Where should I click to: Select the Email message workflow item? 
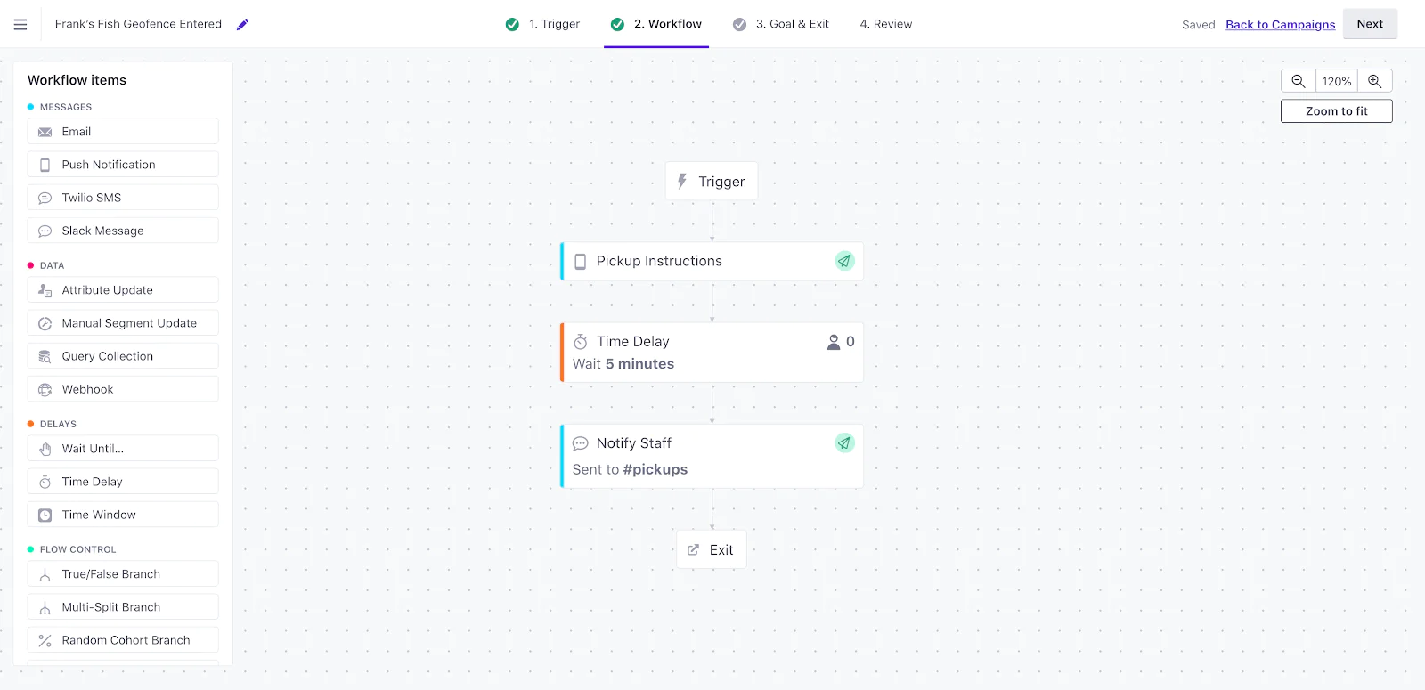(122, 131)
